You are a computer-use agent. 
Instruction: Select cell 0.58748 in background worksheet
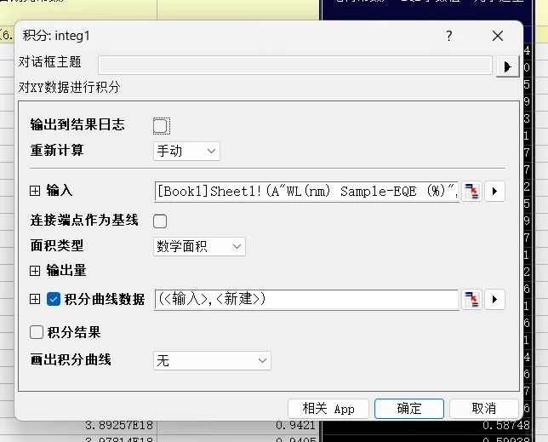pos(506,425)
